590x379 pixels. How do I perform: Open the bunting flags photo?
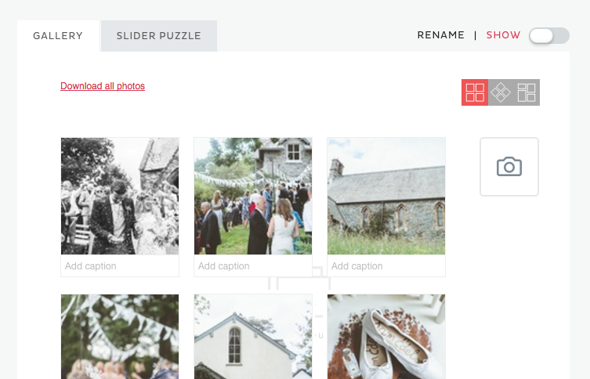120,337
